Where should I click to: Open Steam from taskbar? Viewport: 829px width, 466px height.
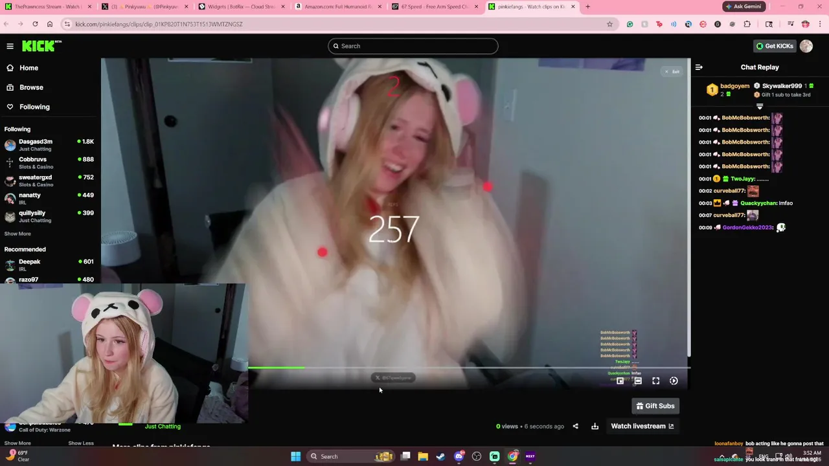point(441,456)
